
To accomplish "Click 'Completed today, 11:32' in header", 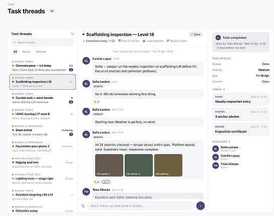I will (100, 41).
